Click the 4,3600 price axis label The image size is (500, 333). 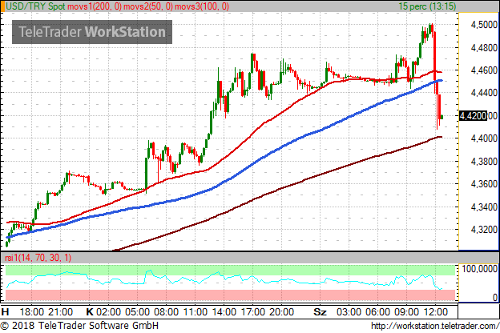[x=484, y=184]
